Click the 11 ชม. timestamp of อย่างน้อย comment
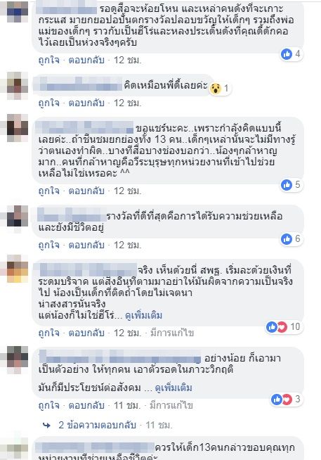The image size is (321, 460). coord(127,405)
